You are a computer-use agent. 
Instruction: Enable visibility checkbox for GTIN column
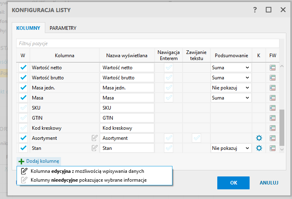pyautogui.click(x=23, y=118)
